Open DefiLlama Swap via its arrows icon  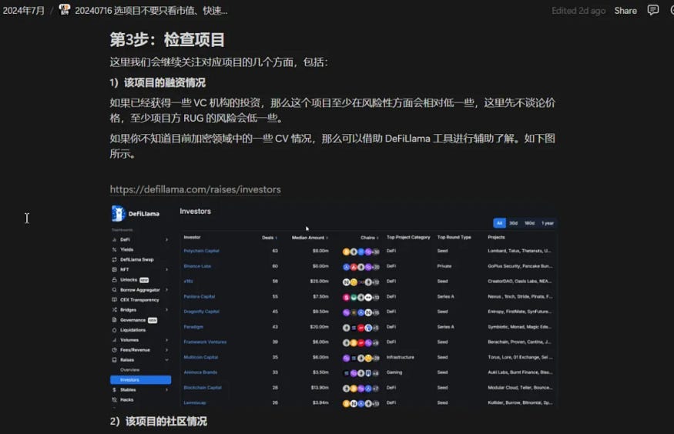pyautogui.click(x=114, y=260)
